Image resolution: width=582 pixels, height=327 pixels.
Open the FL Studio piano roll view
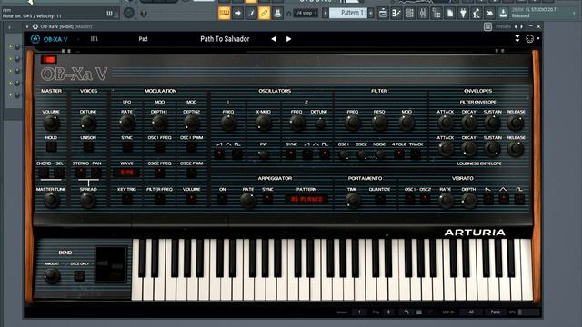pos(396,14)
